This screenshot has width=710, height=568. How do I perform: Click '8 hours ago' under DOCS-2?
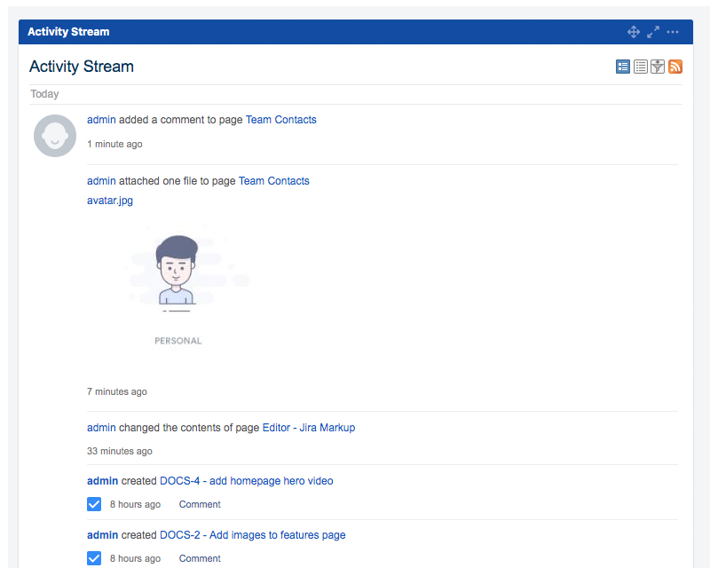click(136, 558)
